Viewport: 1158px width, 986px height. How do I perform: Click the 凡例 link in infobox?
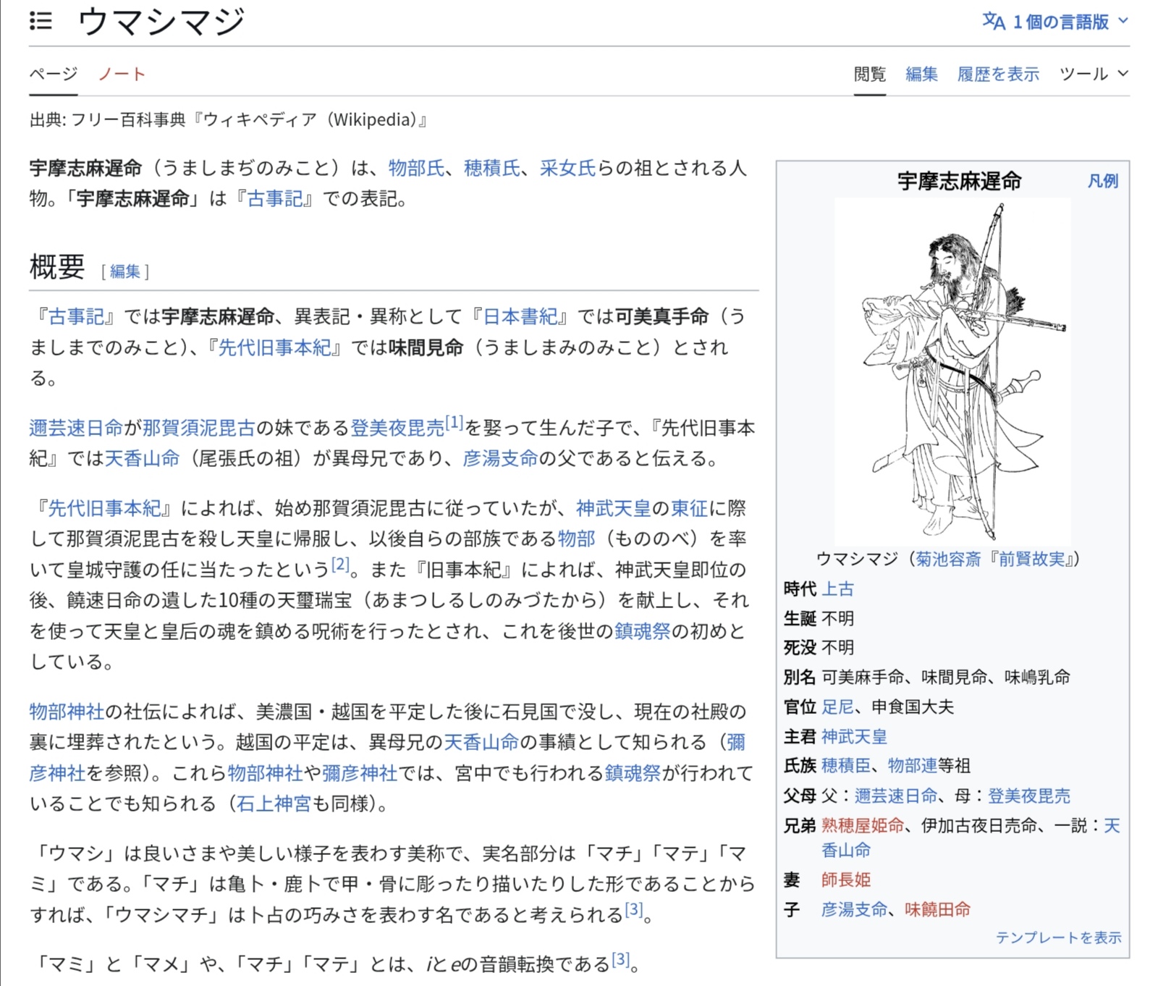point(1102,181)
